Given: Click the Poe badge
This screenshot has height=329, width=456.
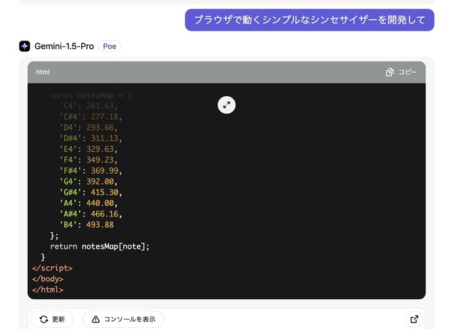Looking at the screenshot, I should tap(110, 46).
